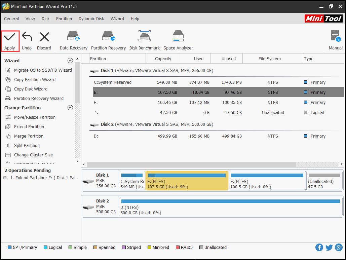The image size is (346, 260).
Task: Select the Unallocated 47.5 GB block in the disk map
Action: tap(324, 181)
